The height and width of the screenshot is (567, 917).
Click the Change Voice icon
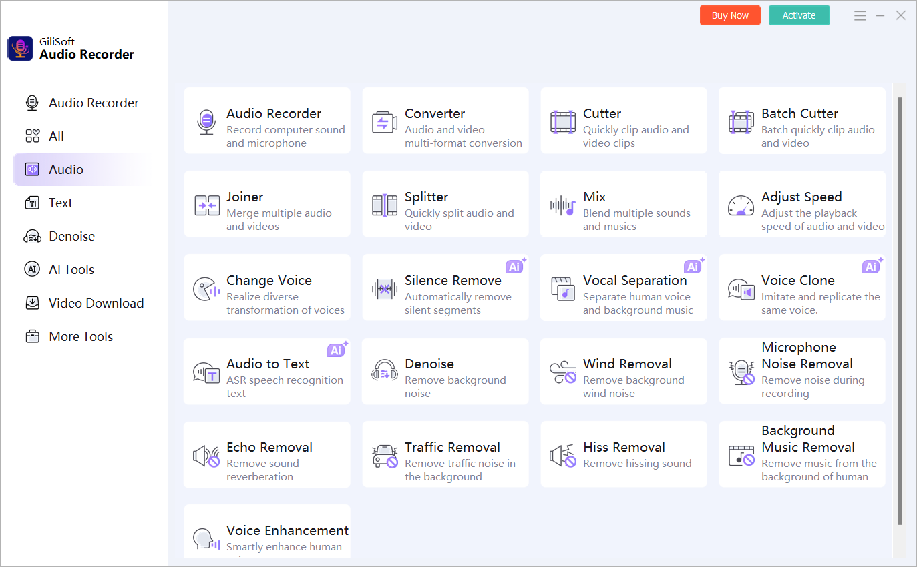(206, 289)
